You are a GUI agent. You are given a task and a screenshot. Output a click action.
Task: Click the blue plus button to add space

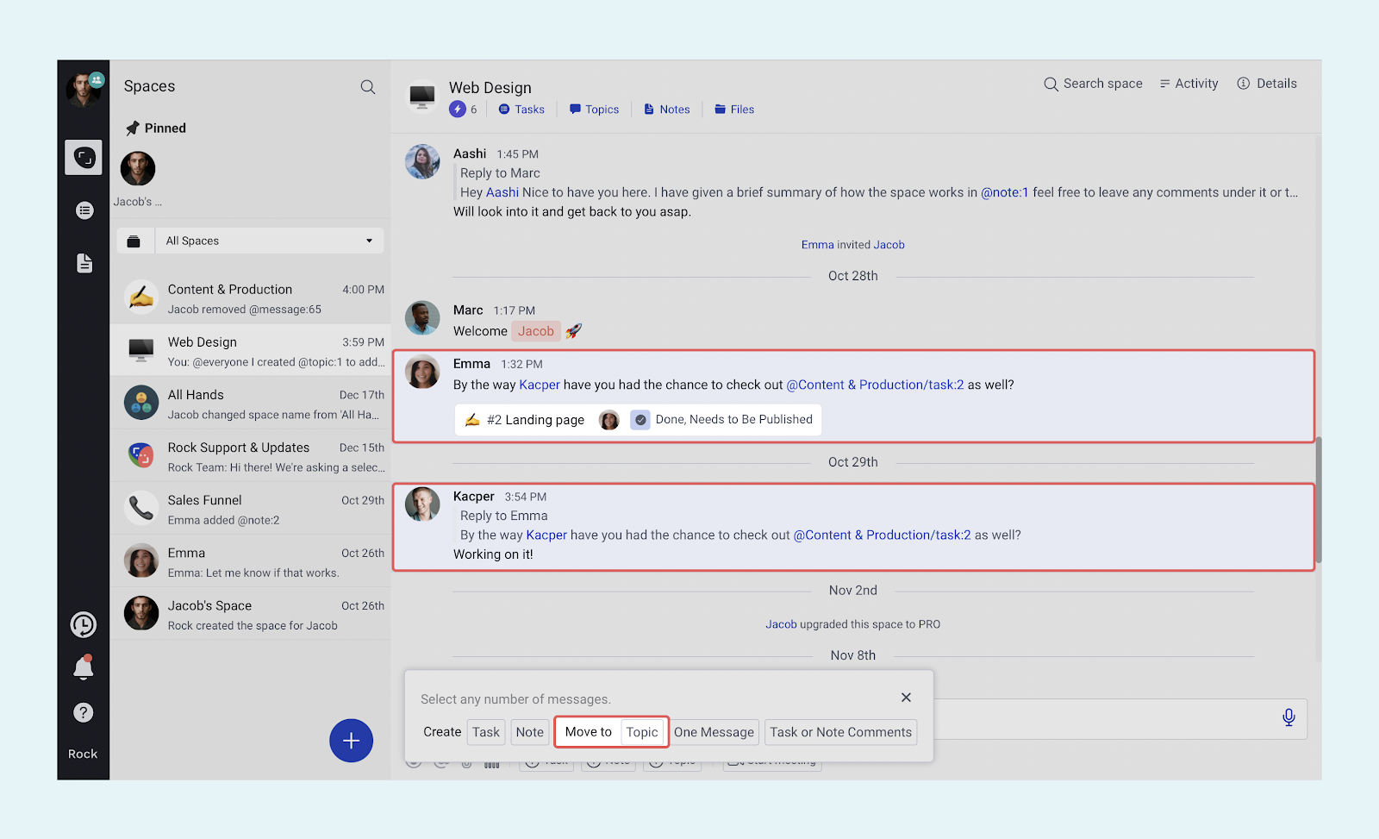[351, 741]
